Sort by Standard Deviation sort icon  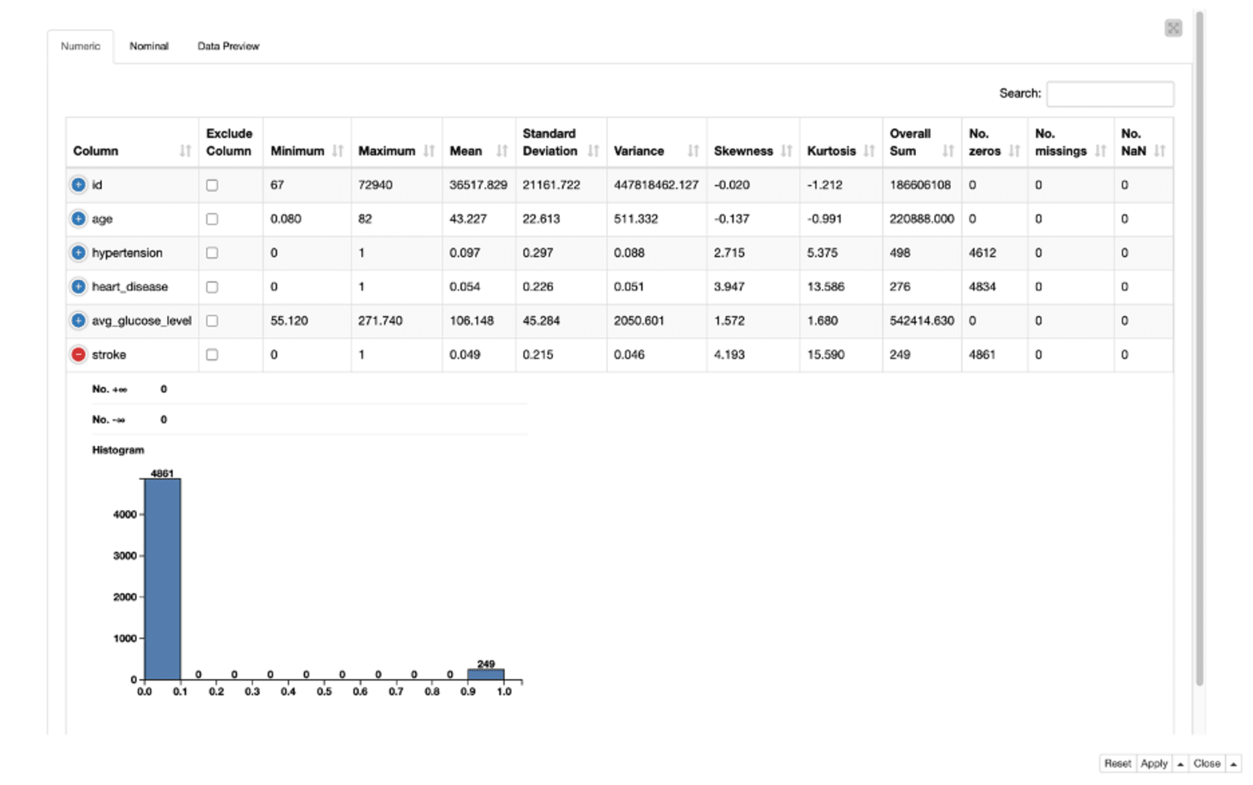[593, 151]
